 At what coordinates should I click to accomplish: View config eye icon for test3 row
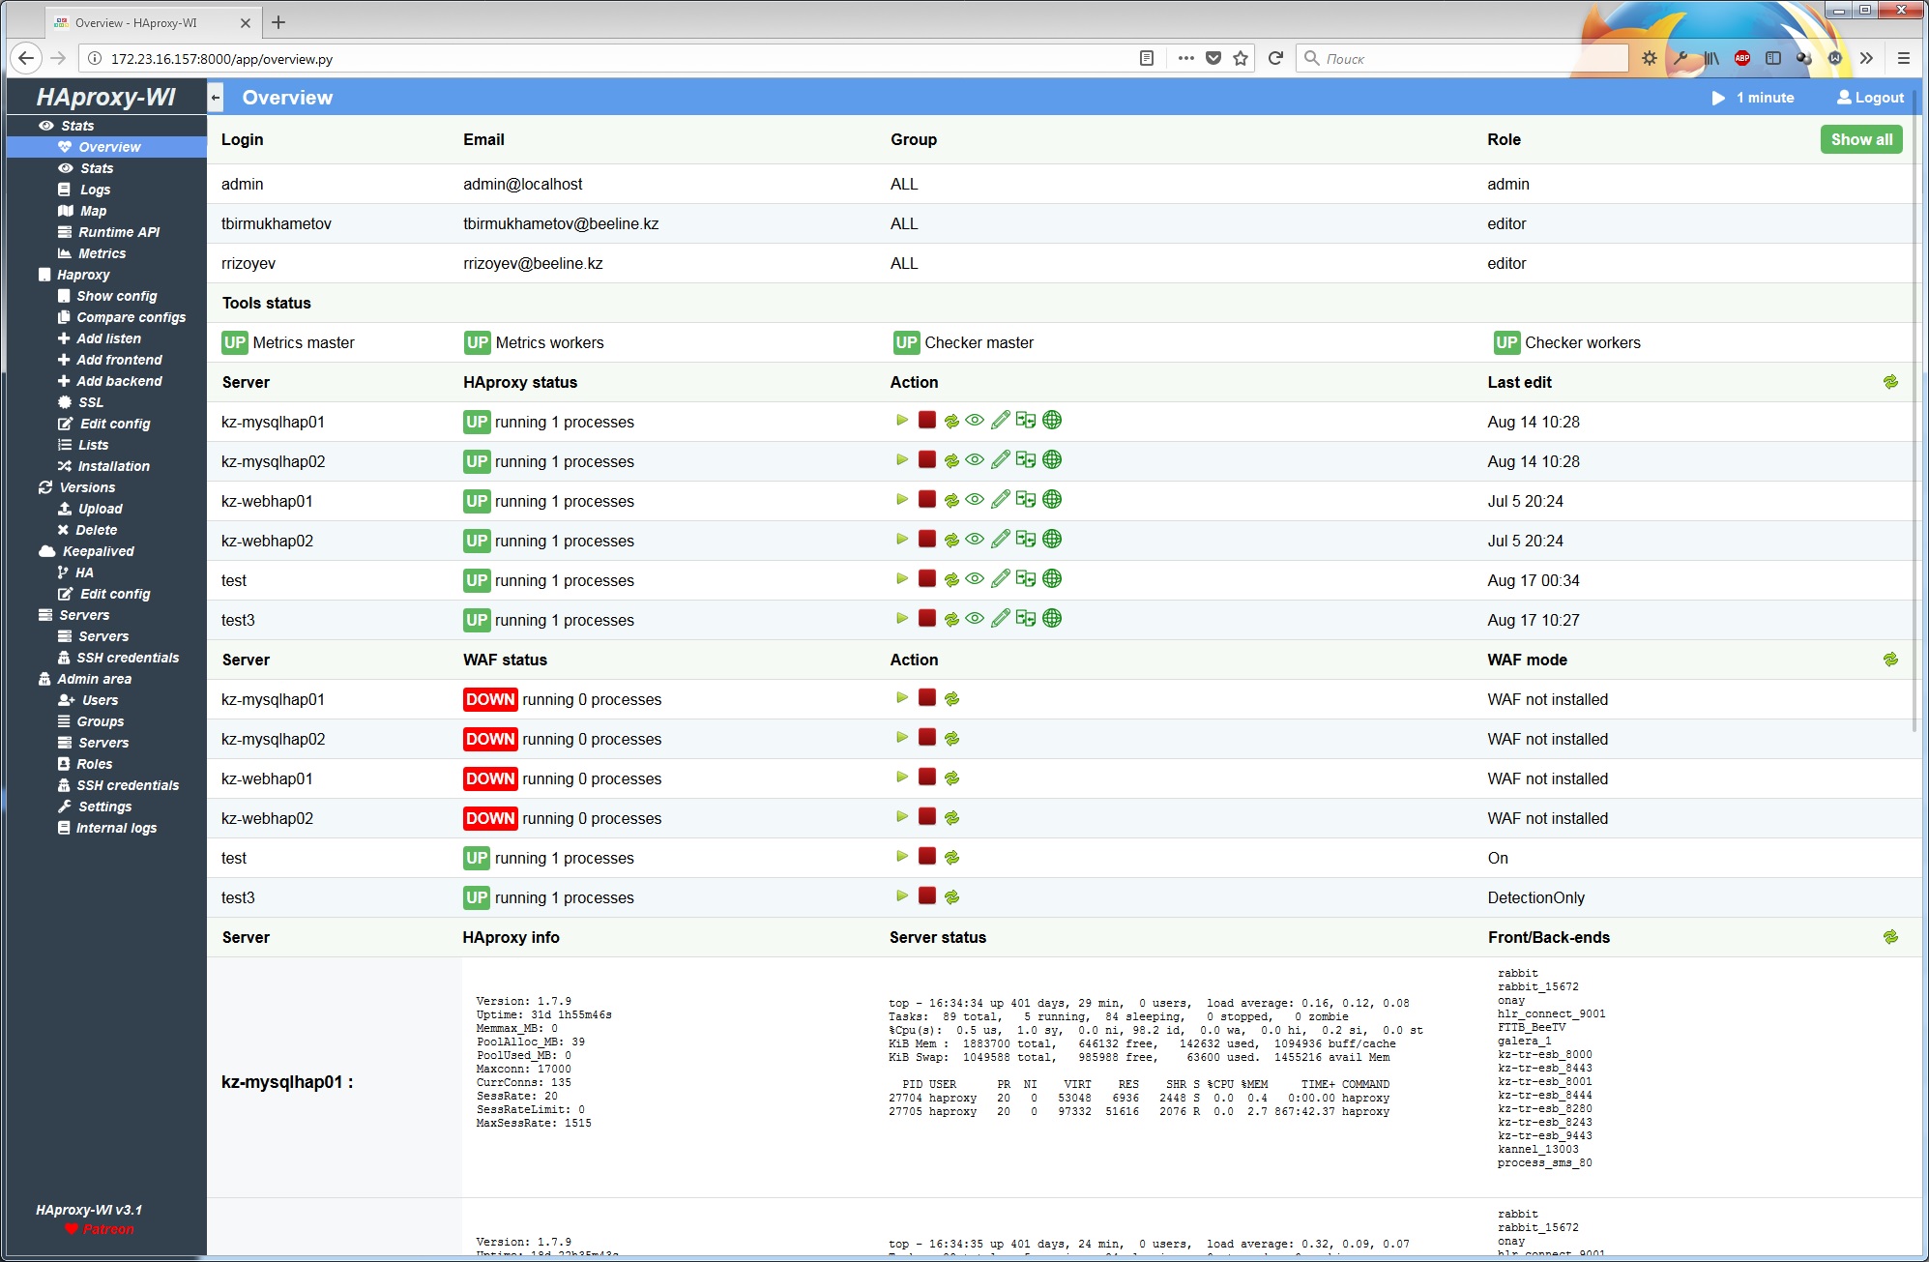click(975, 619)
